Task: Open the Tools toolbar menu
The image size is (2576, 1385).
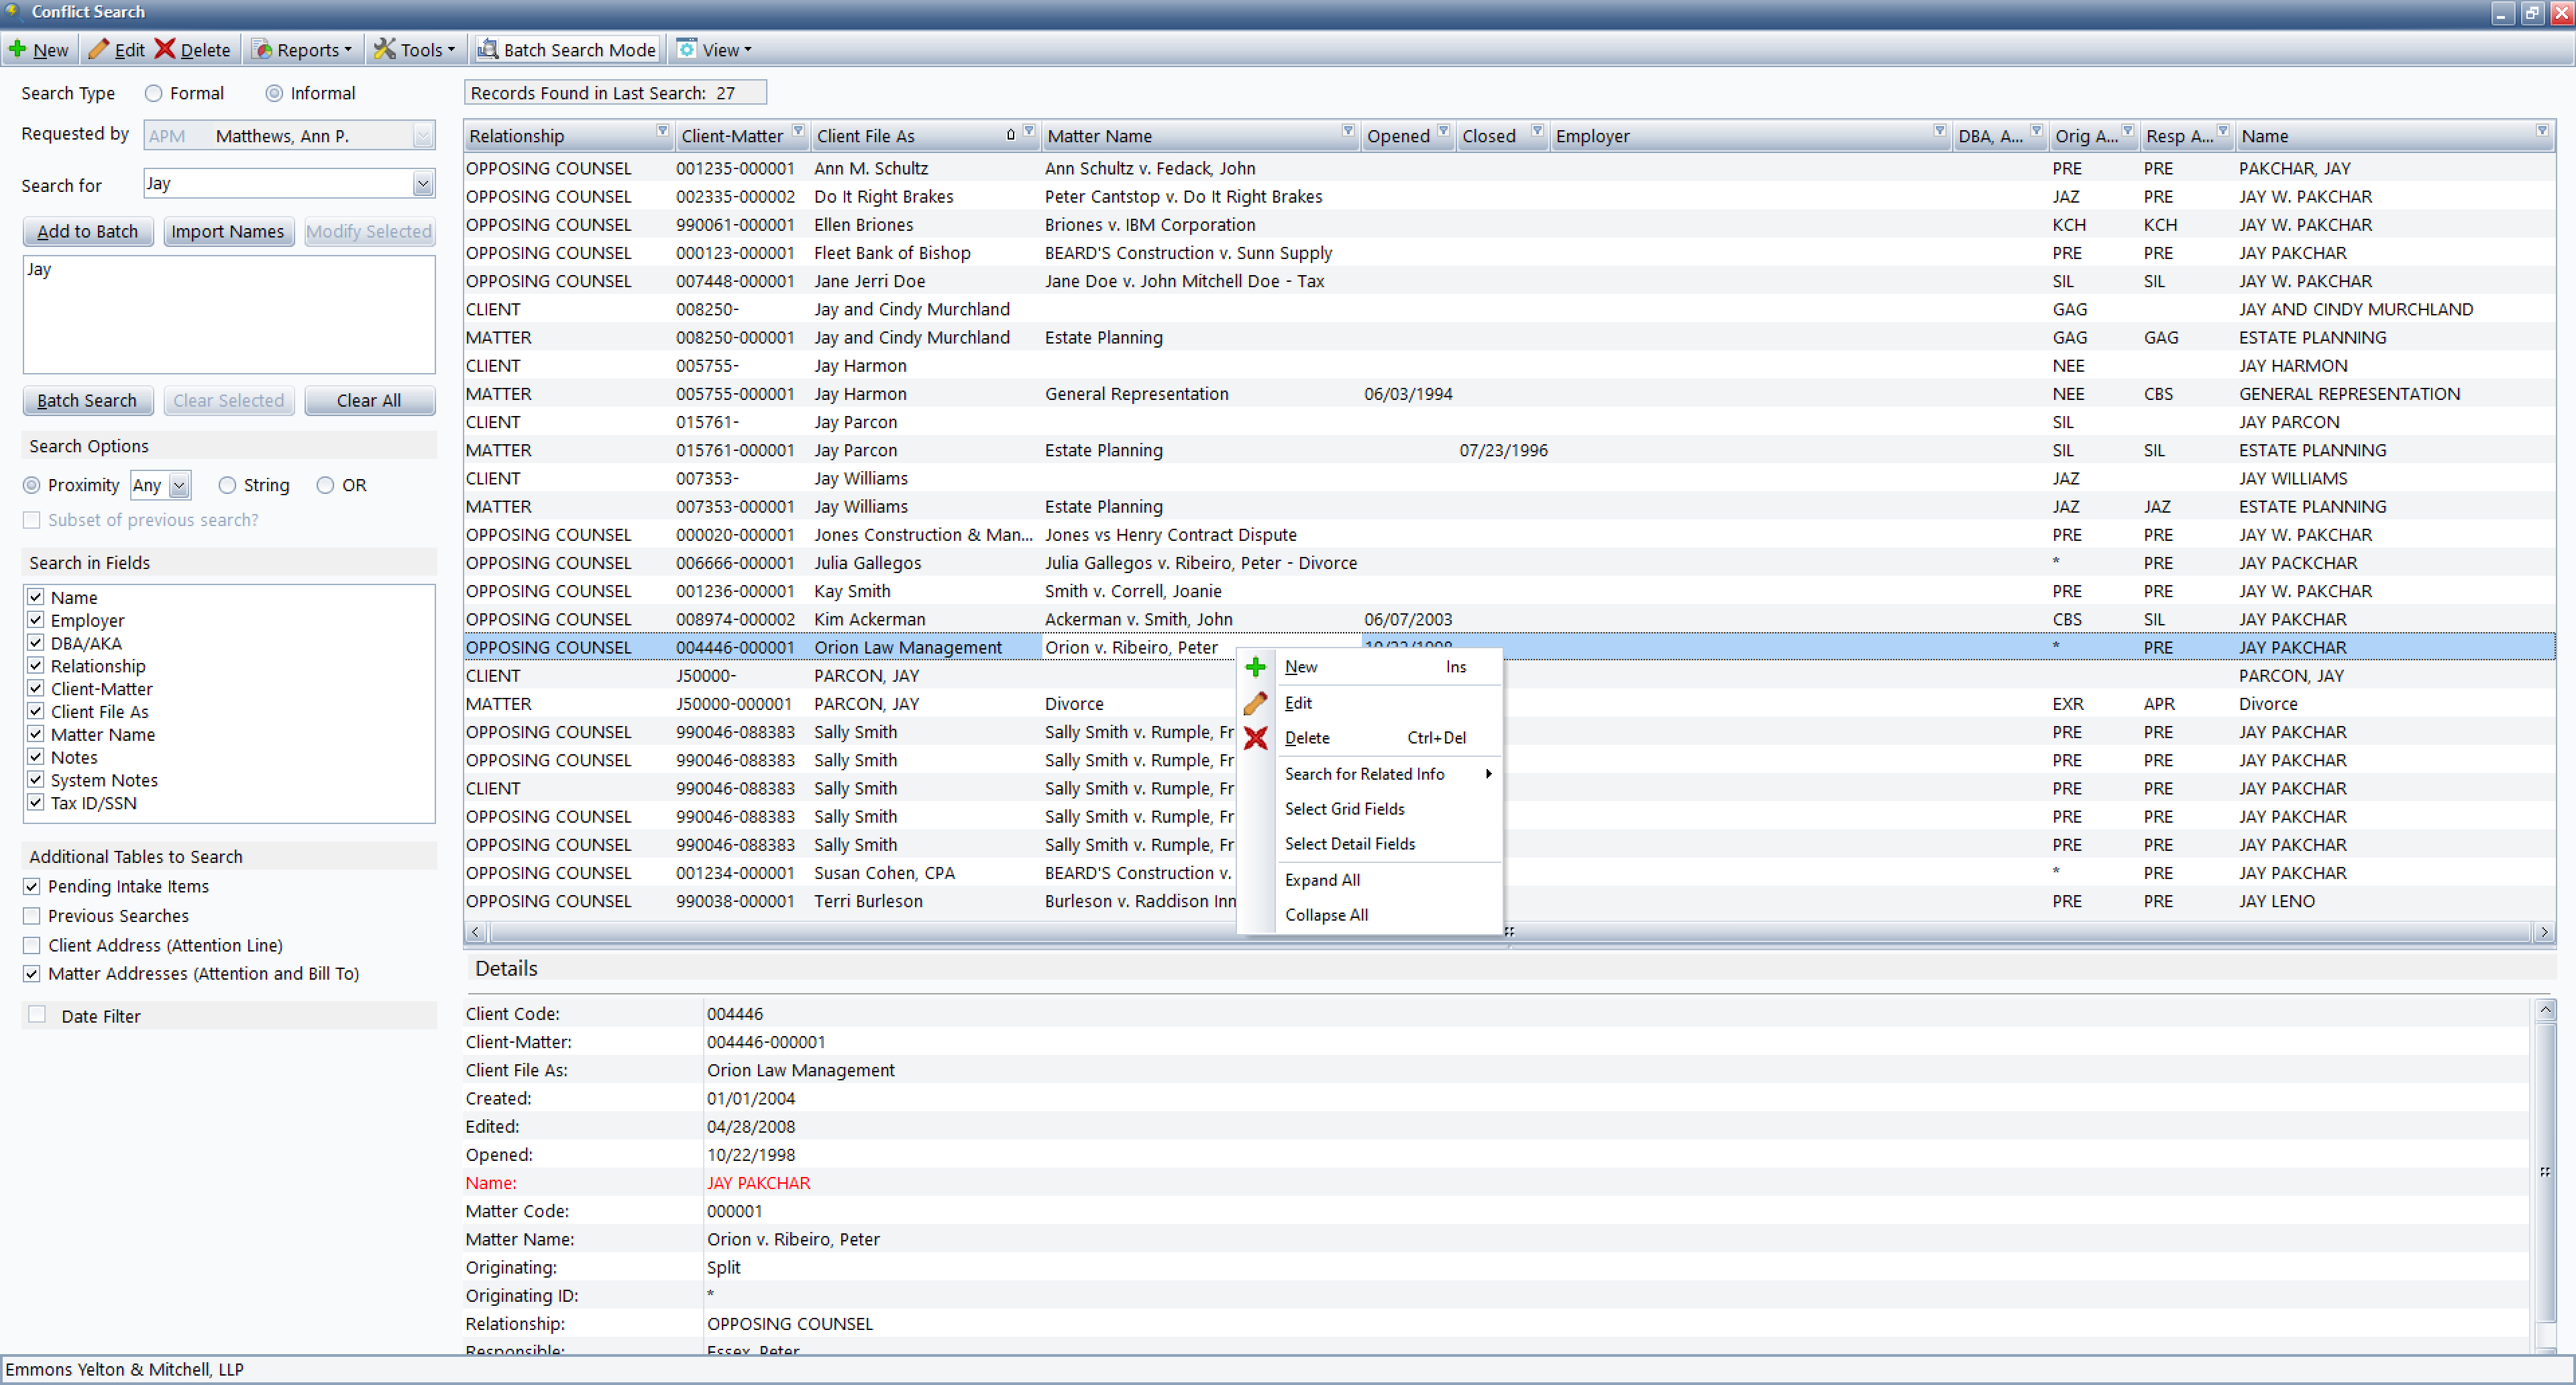Action: [414, 49]
